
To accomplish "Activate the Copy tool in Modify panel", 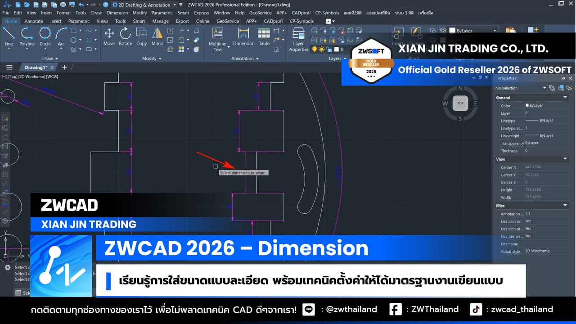I will pos(142,37).
